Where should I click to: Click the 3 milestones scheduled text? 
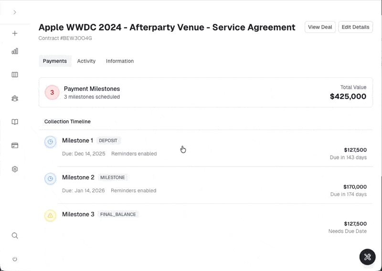(92, 97)
